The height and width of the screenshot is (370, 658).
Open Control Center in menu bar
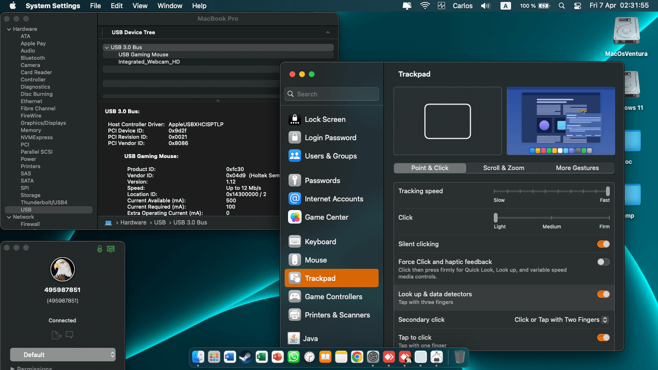[578, 6]
